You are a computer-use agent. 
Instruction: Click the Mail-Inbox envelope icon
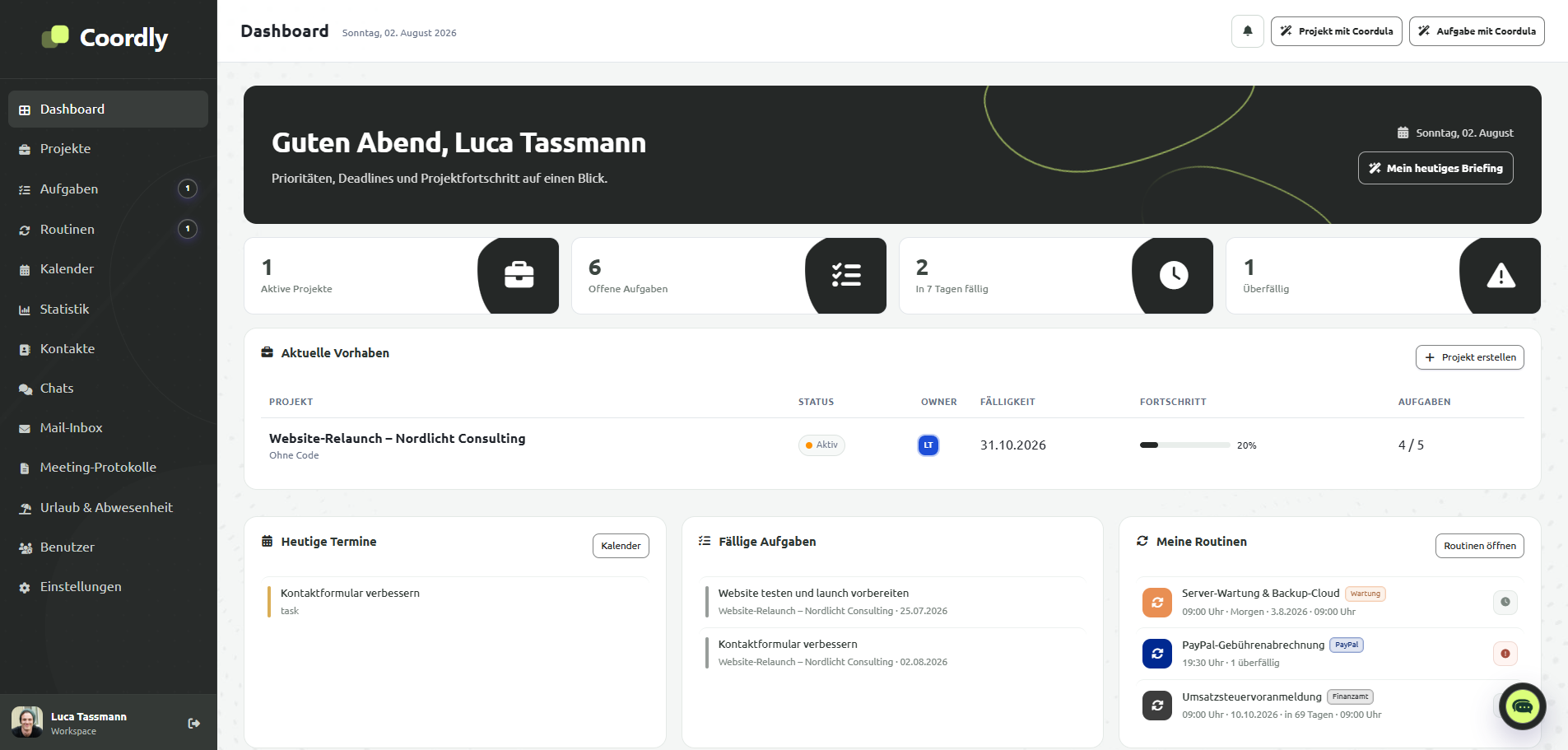click(x=25, y=429)
